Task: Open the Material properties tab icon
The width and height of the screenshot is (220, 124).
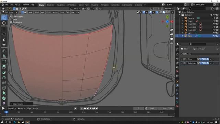Action: point(177,106)
